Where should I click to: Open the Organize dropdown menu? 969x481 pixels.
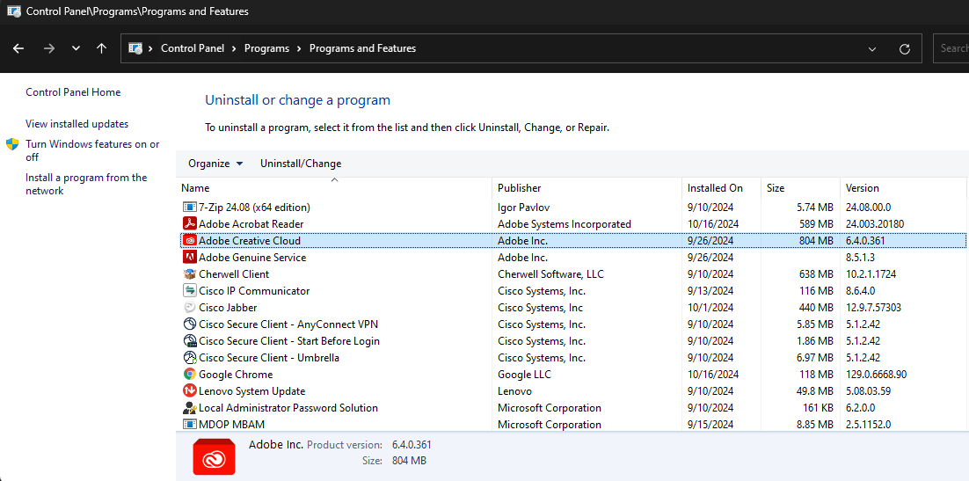coord(215,164)
